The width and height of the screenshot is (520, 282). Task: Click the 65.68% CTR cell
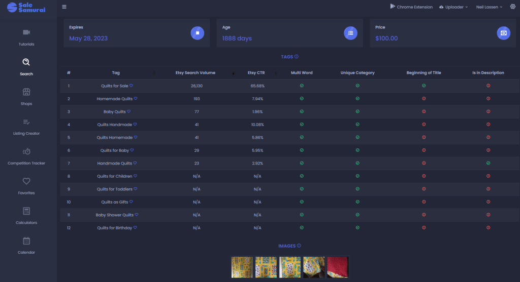tap(257, 86)
